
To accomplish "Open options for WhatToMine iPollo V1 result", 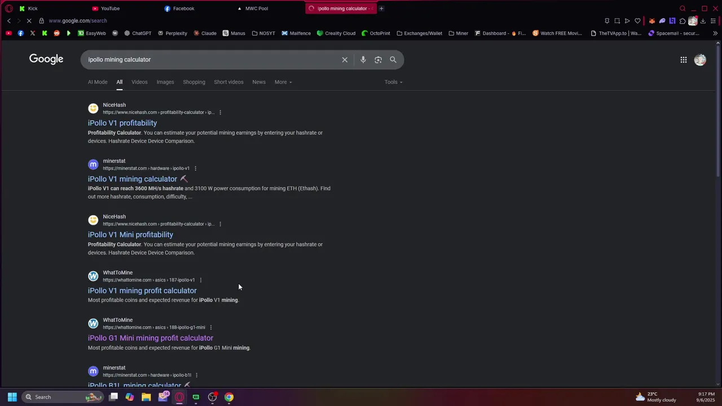I will (200, 280).
